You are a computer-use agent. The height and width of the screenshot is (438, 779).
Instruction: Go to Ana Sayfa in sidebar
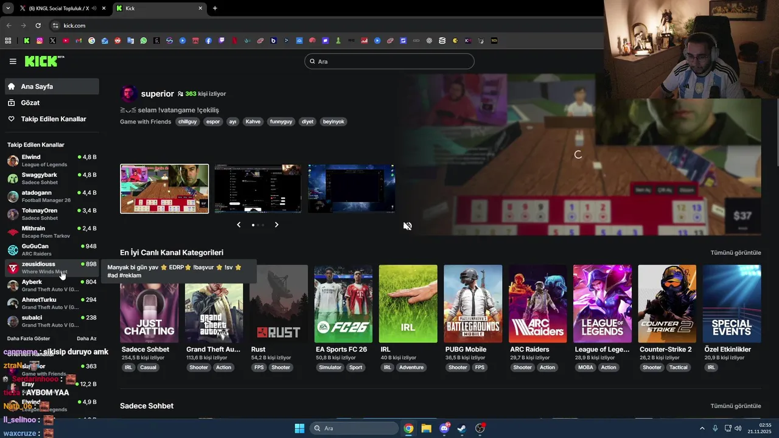(x=52, y=86)
